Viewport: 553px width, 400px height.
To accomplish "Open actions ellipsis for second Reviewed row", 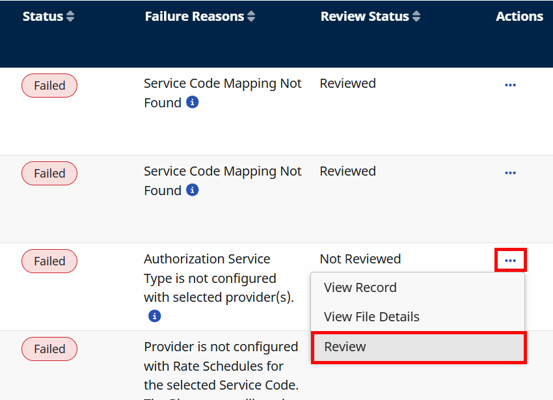I will (510, 173).
